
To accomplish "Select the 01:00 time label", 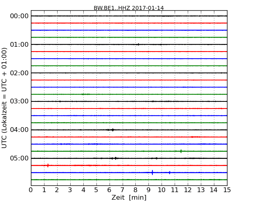I will [19, 44].
